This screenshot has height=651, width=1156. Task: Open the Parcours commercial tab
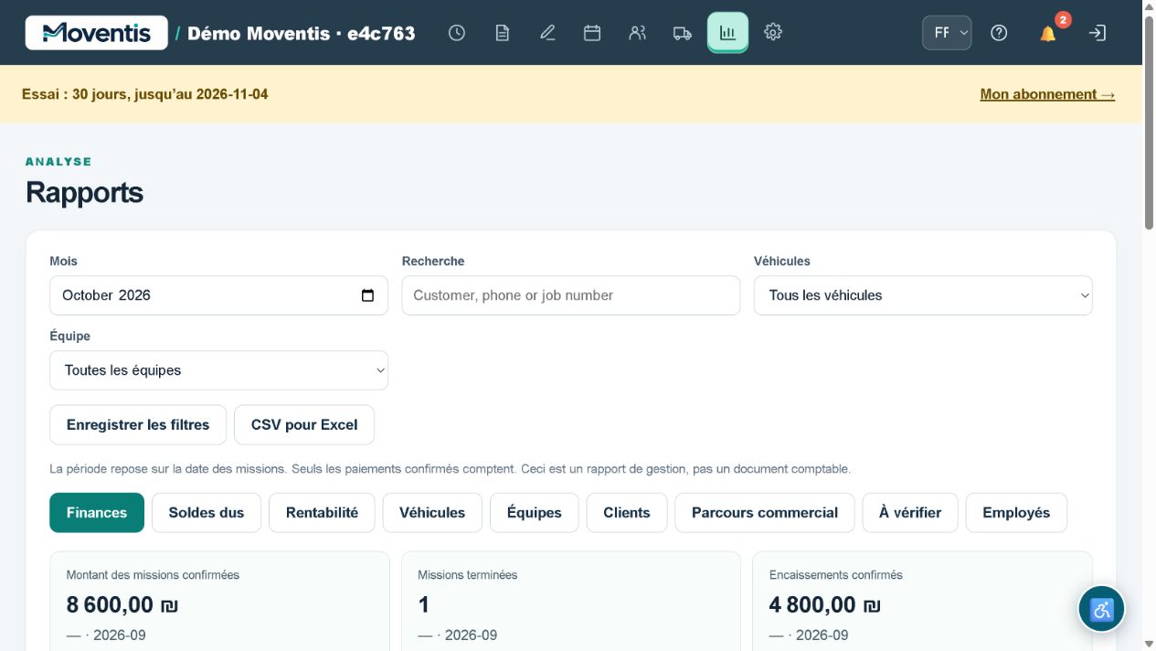point(765,513)
